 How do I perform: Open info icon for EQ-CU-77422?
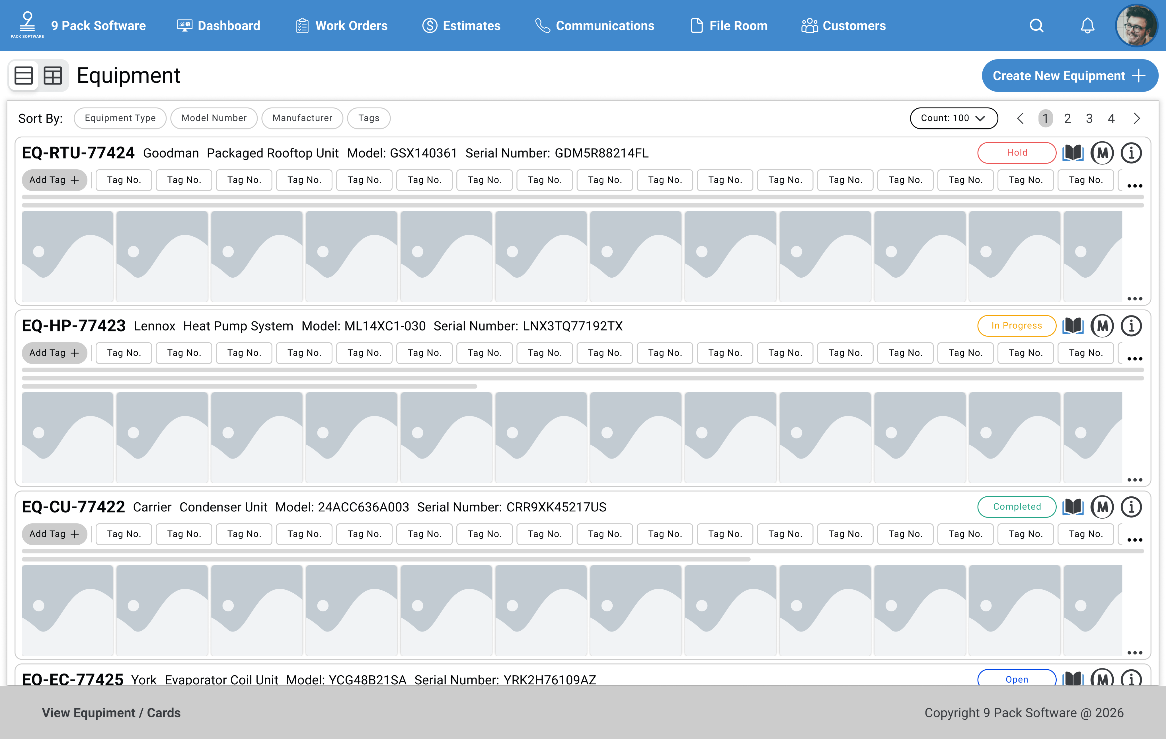1132,507
